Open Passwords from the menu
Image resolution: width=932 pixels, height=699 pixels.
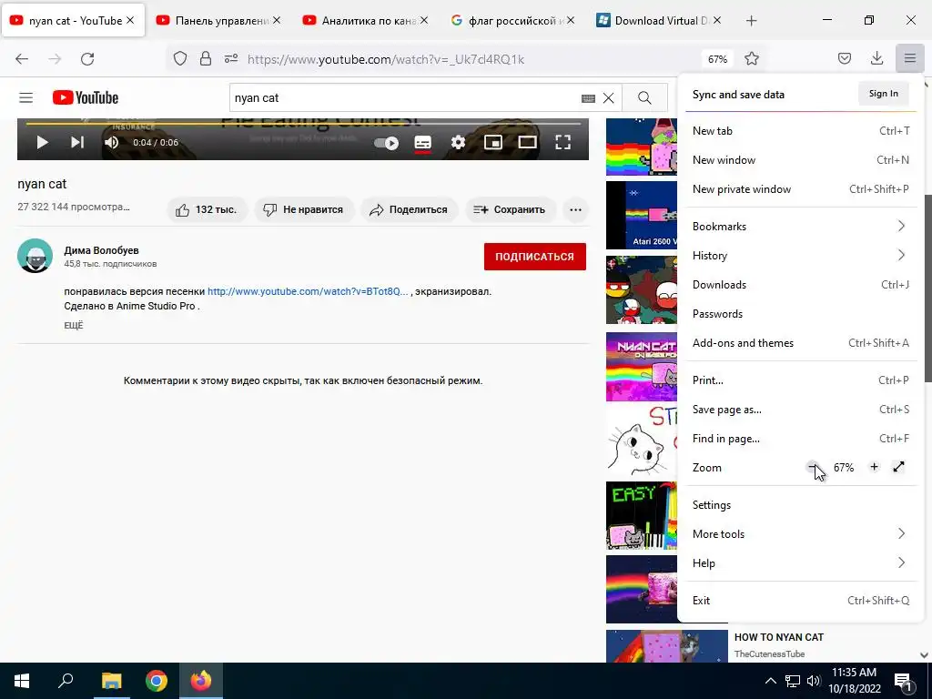pos(801,314)
